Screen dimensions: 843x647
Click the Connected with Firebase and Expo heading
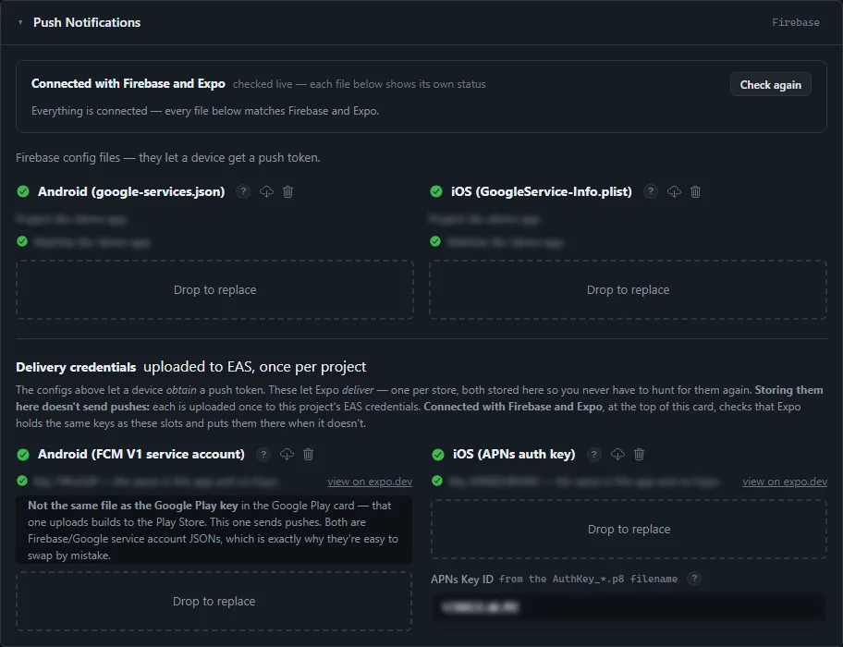[128, 84]
